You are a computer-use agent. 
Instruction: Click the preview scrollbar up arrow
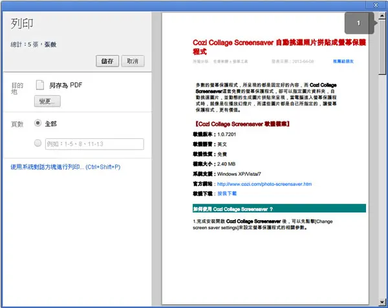pos(382,15)
